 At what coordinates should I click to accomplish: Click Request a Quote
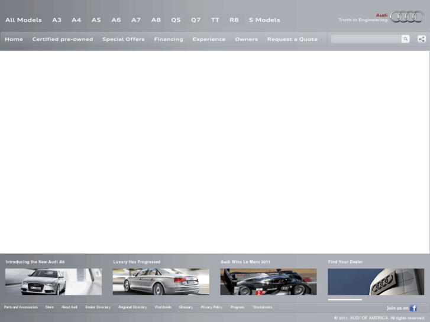[x=293, y=39]
